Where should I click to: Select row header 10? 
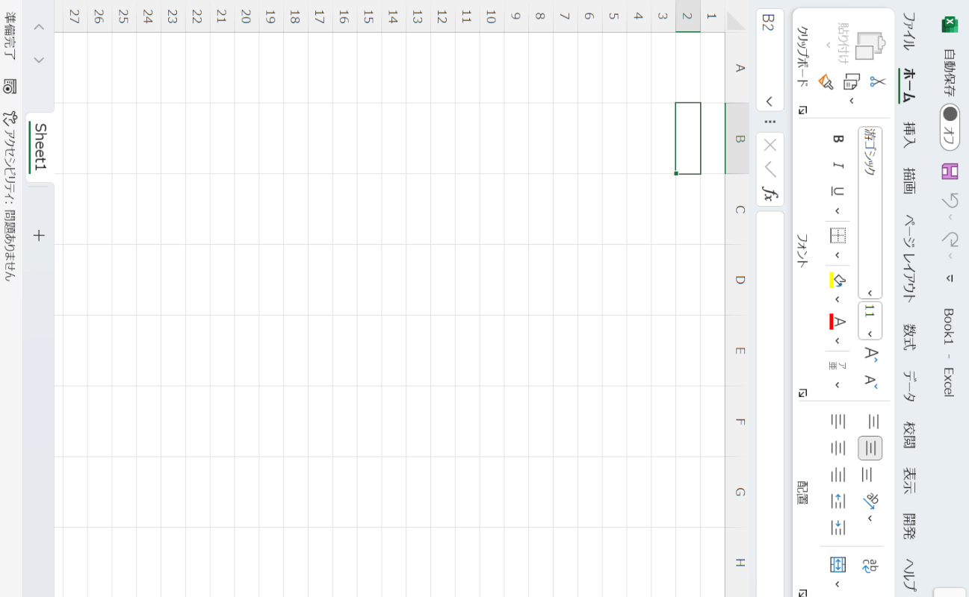coord(491,16)
